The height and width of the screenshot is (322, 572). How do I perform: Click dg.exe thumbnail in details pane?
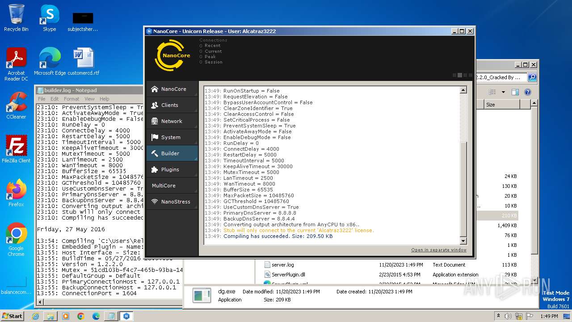202,296
